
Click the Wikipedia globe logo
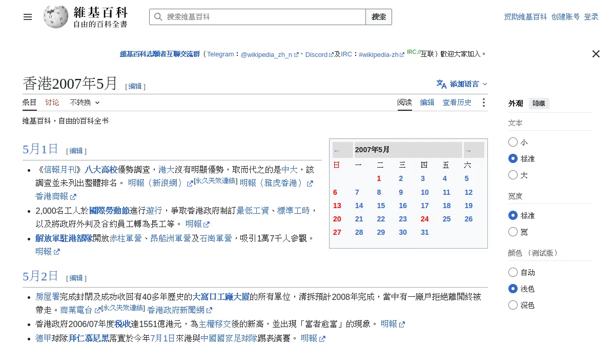point(56,17)
